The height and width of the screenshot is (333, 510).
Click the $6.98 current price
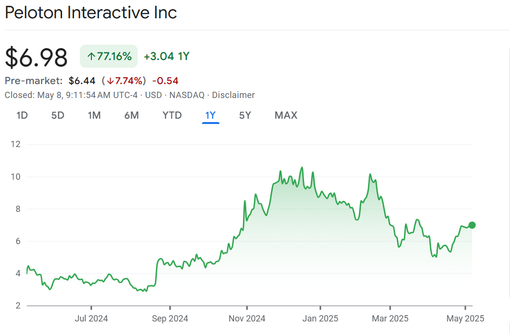tap(36, 57)
